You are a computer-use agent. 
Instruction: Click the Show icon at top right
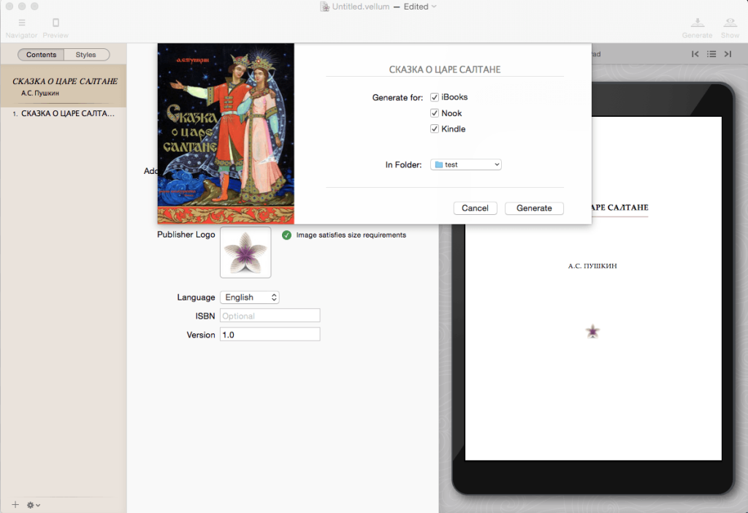(x=730, y=23)
